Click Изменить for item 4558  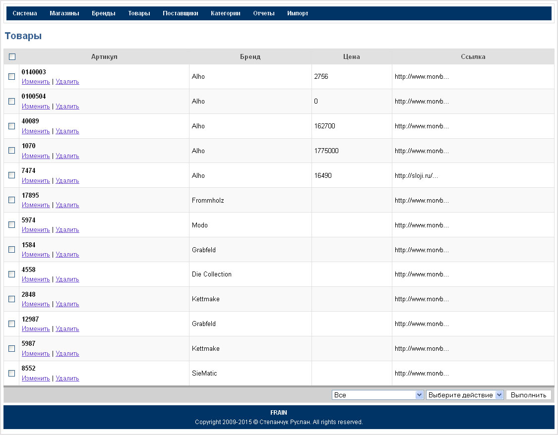36,279
